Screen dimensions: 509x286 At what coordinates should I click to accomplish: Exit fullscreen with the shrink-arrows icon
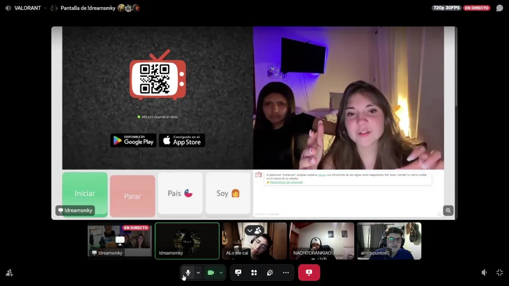pos(500,272)
